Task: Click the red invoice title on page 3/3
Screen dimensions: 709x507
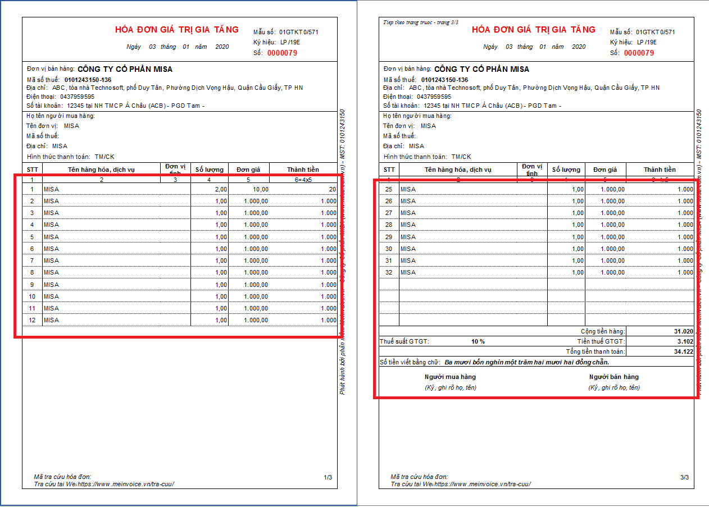Action: pos(534,30)
